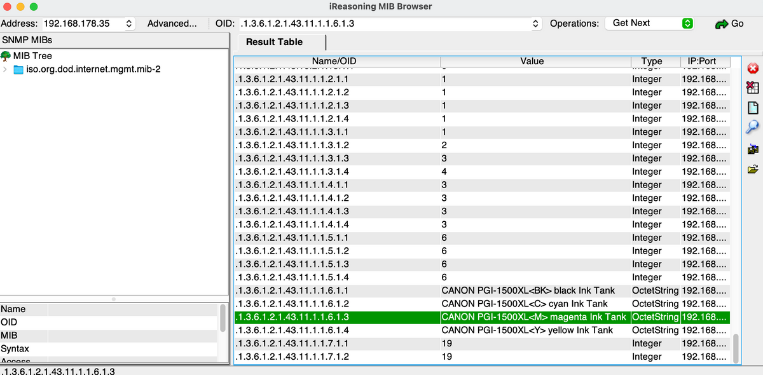Expand the iso.org.dod.internet.mgmt.mib-2 tree node

(5, 69)
